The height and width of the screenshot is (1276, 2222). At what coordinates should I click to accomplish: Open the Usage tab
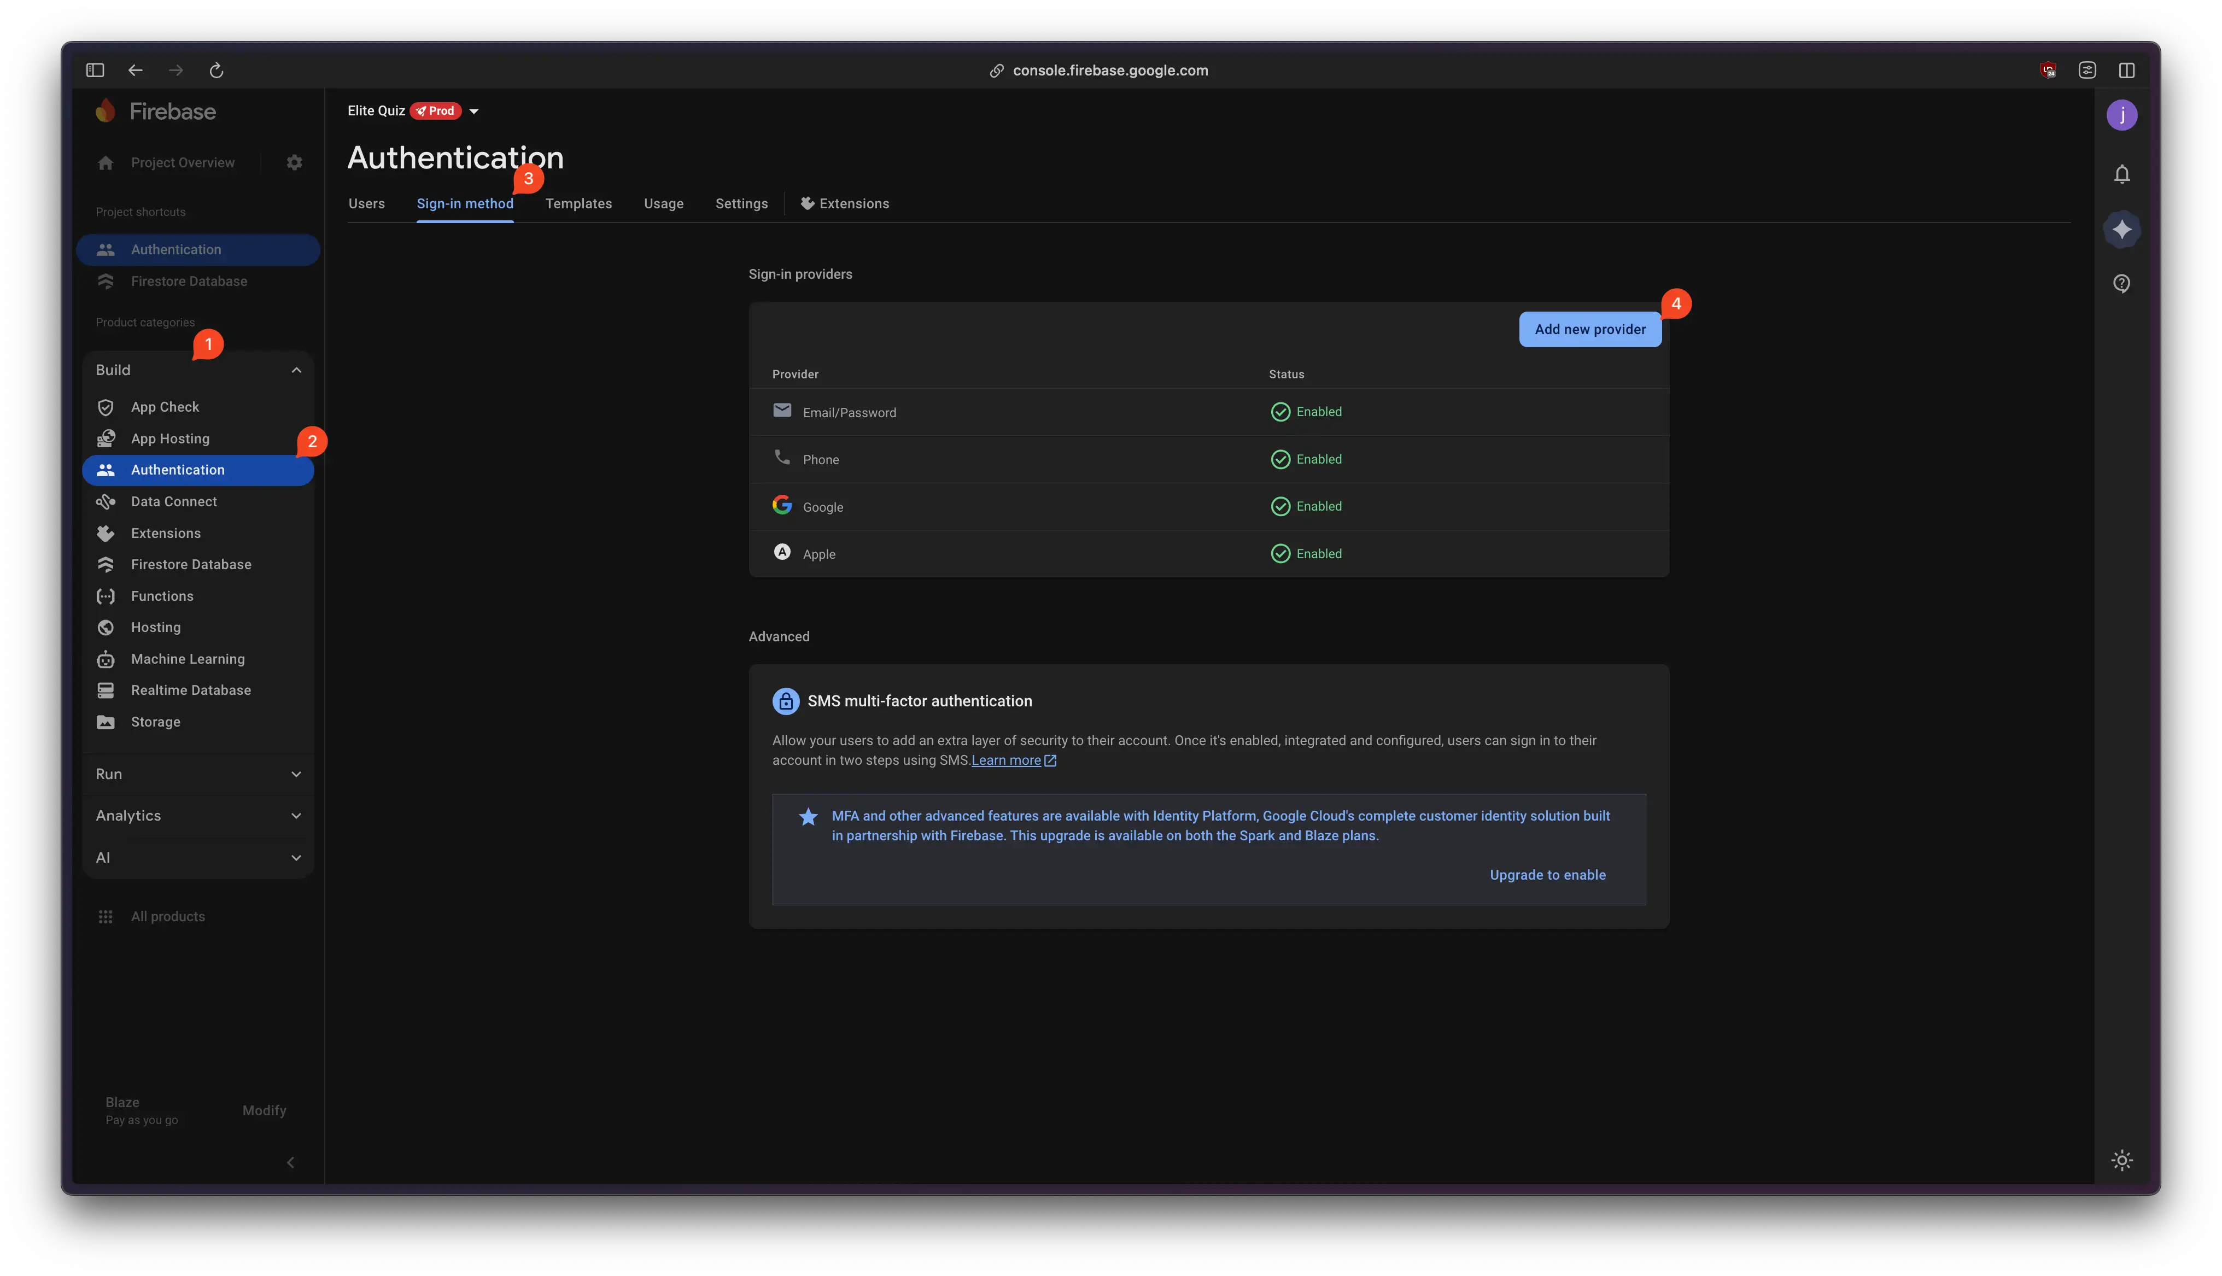pyautogui.click(x=663, y=203)
